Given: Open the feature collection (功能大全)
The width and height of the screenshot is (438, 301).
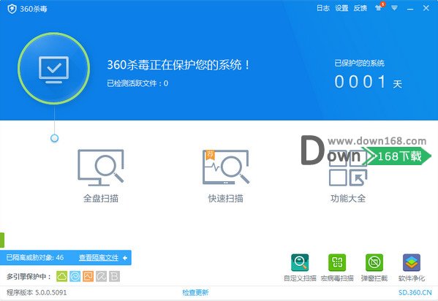Looking at the screenshot, I should pyautogui.click(x=348, y=175).
